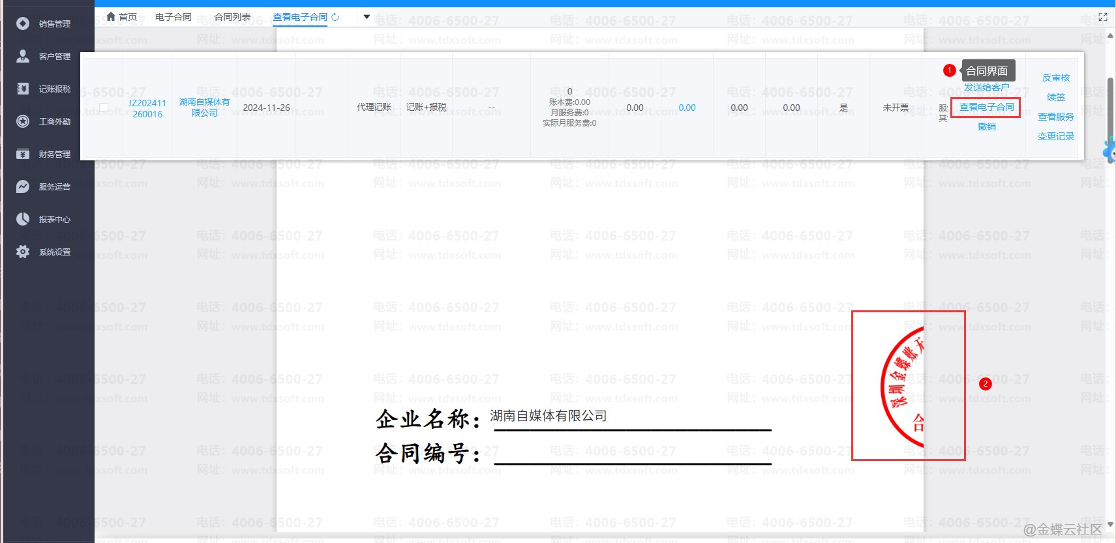The image size is (1116, 543).
Task: Click the refresh icon on 查看电子合同 tab
Action: coord(335,17)
